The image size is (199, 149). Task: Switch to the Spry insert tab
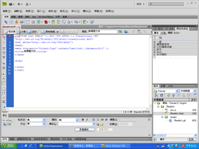(x=34, y=17)
